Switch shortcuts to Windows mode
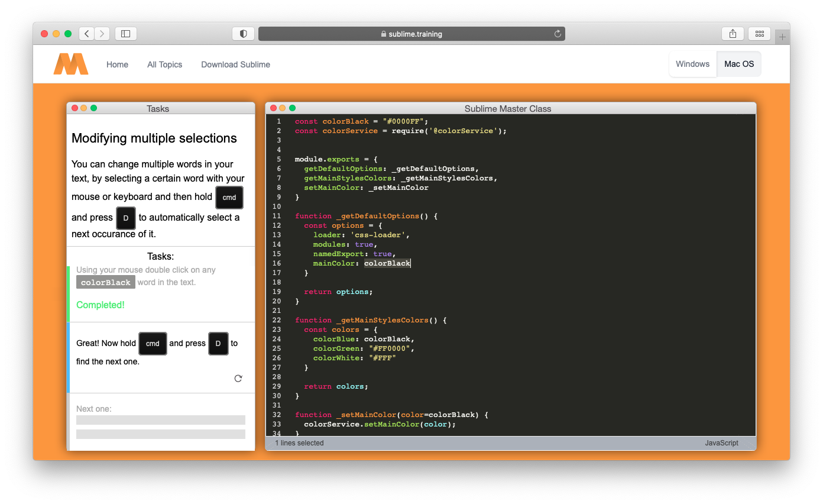Screen dimensions: 823x504 [x=692, y=63]
